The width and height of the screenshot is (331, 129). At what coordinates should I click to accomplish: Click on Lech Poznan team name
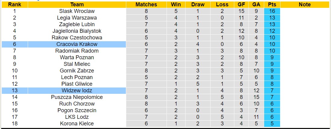pyautogui.click(x=77, y=77)
